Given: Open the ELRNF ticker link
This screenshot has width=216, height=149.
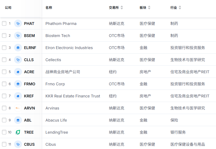Looking at the screenshot, I should click(x=30, y=48).
